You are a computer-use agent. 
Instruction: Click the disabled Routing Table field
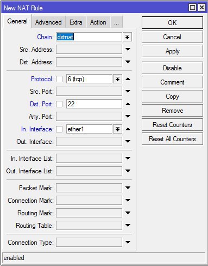pos(89,226)
